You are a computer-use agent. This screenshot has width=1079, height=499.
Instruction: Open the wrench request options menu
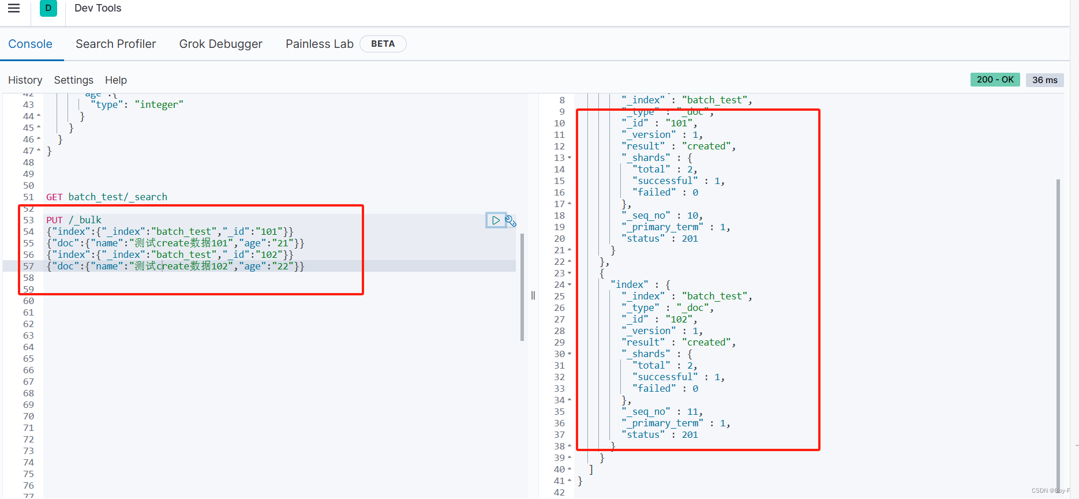[x=511, y=220]
